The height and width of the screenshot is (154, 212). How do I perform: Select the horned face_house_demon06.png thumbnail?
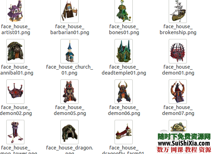click(124, 91)
